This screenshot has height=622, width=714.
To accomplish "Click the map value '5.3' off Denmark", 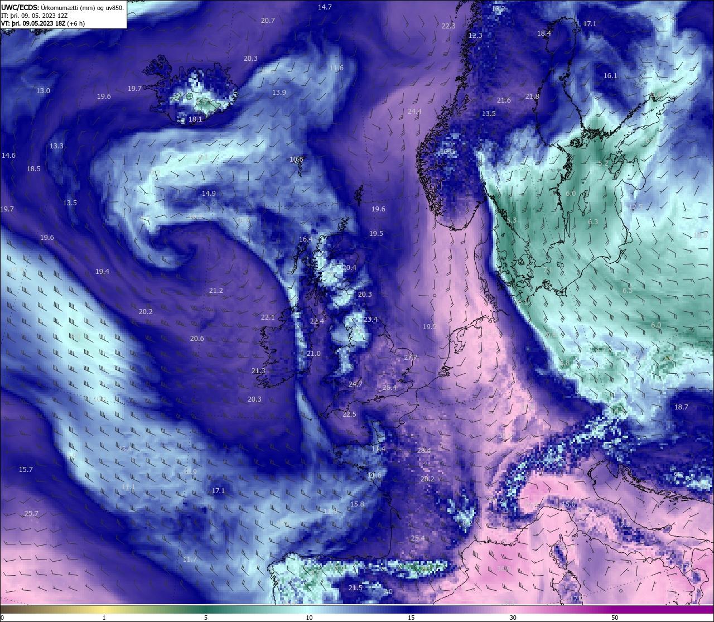I will coord(512,220).
